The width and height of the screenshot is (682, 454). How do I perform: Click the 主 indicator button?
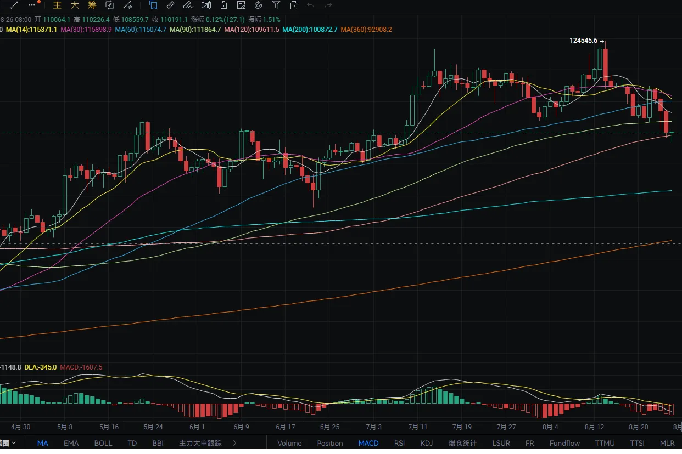point(57,5)
